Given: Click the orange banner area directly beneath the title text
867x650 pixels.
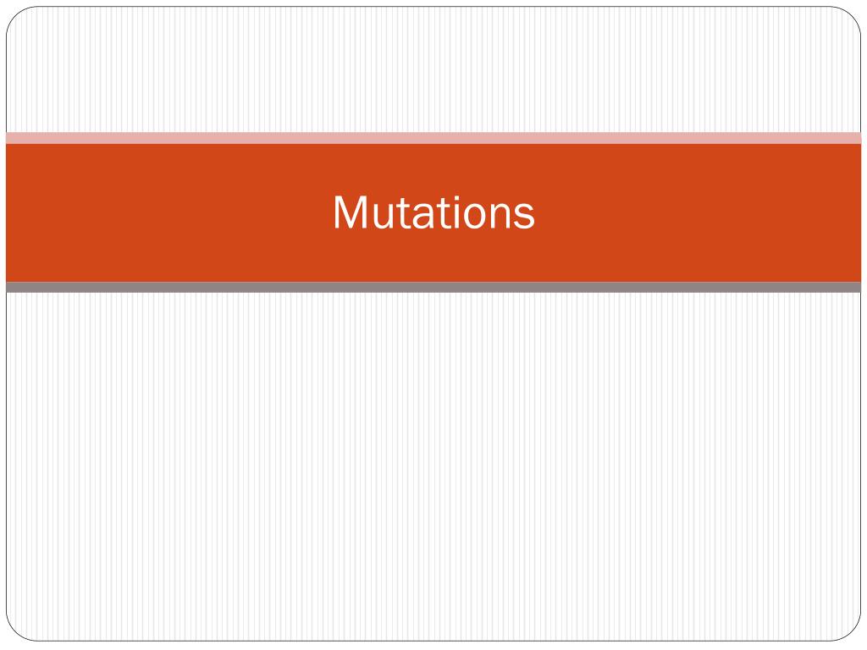Looking at the screenshot, I should (x=434, y=256).
